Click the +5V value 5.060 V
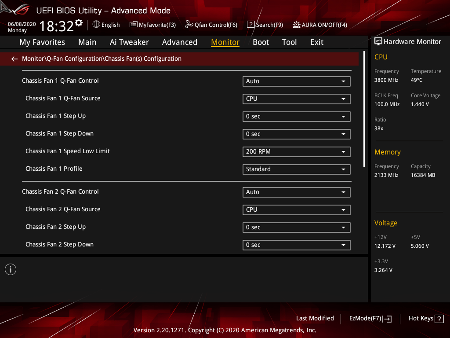Image resolution: width=450 pixels, height=338 pixels. 420,246
